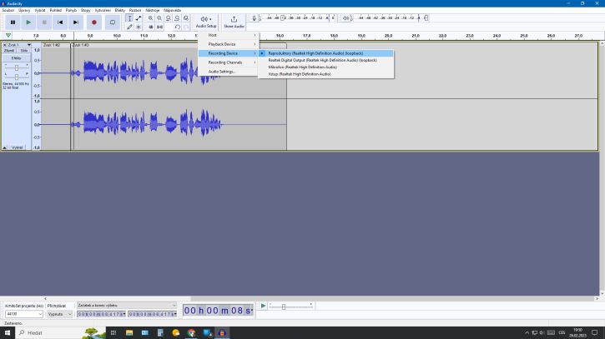Open the Audio Setup dropdown button
605x339 pixels.
pos(205,22)
